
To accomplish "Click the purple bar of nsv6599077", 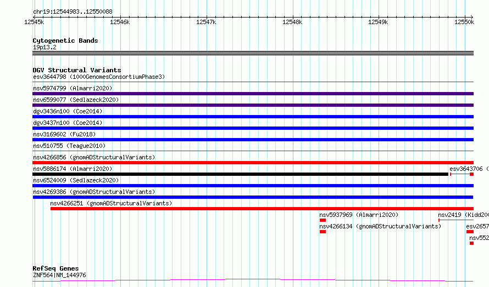I will pyautogui.click(x=253, y=105).
